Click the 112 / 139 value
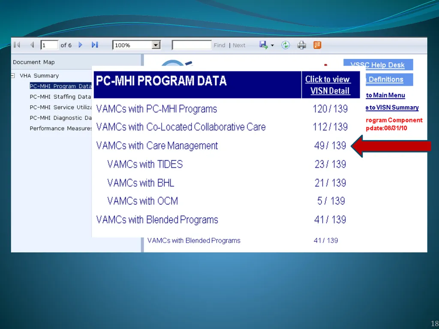Image resolution: width=439 pixels, height=329 pixels. pyautogui.click(x=330, y=127)
